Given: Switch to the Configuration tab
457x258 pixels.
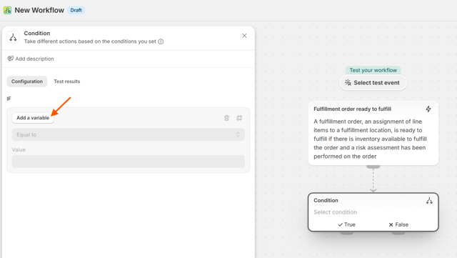Looking at the screenshot, I should (27, 81).
